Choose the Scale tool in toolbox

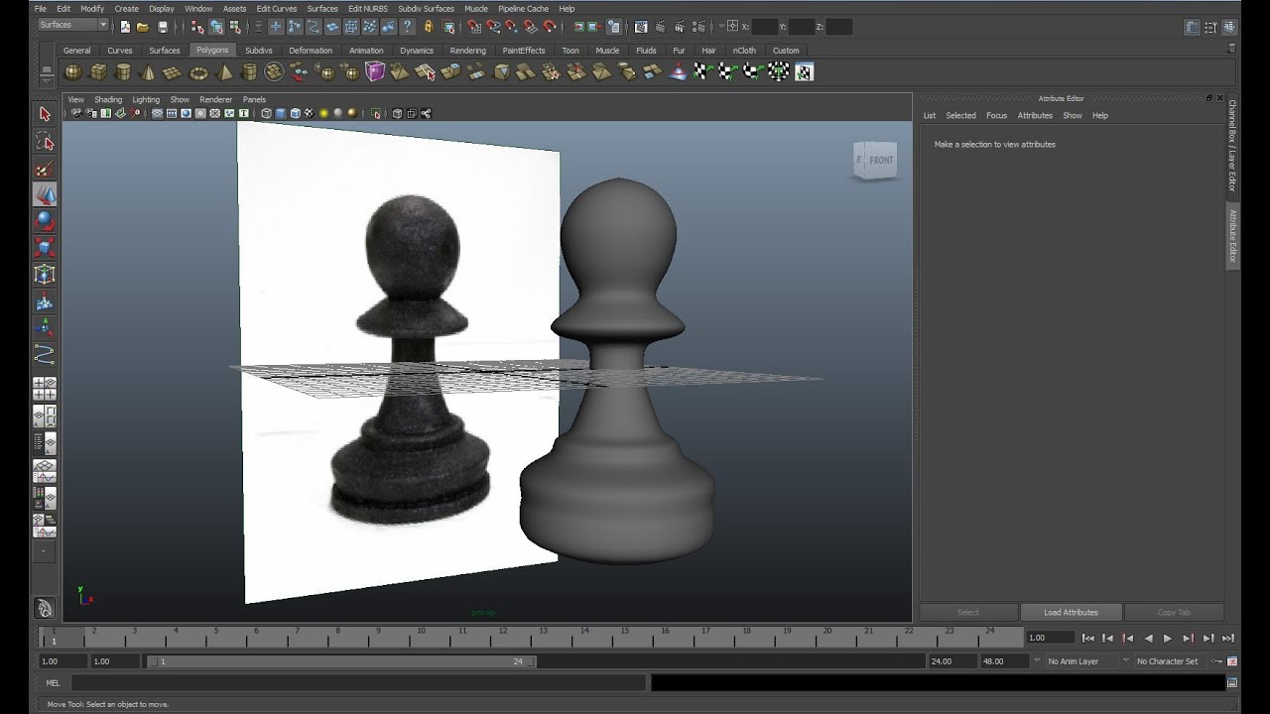click(45, 248)
